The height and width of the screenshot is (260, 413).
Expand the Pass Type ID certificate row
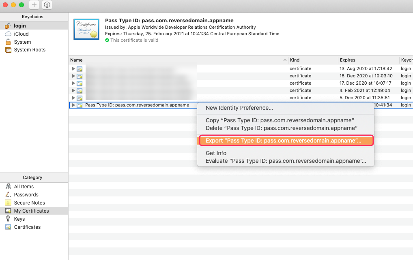pyautogui.click(x=73, y=105)
